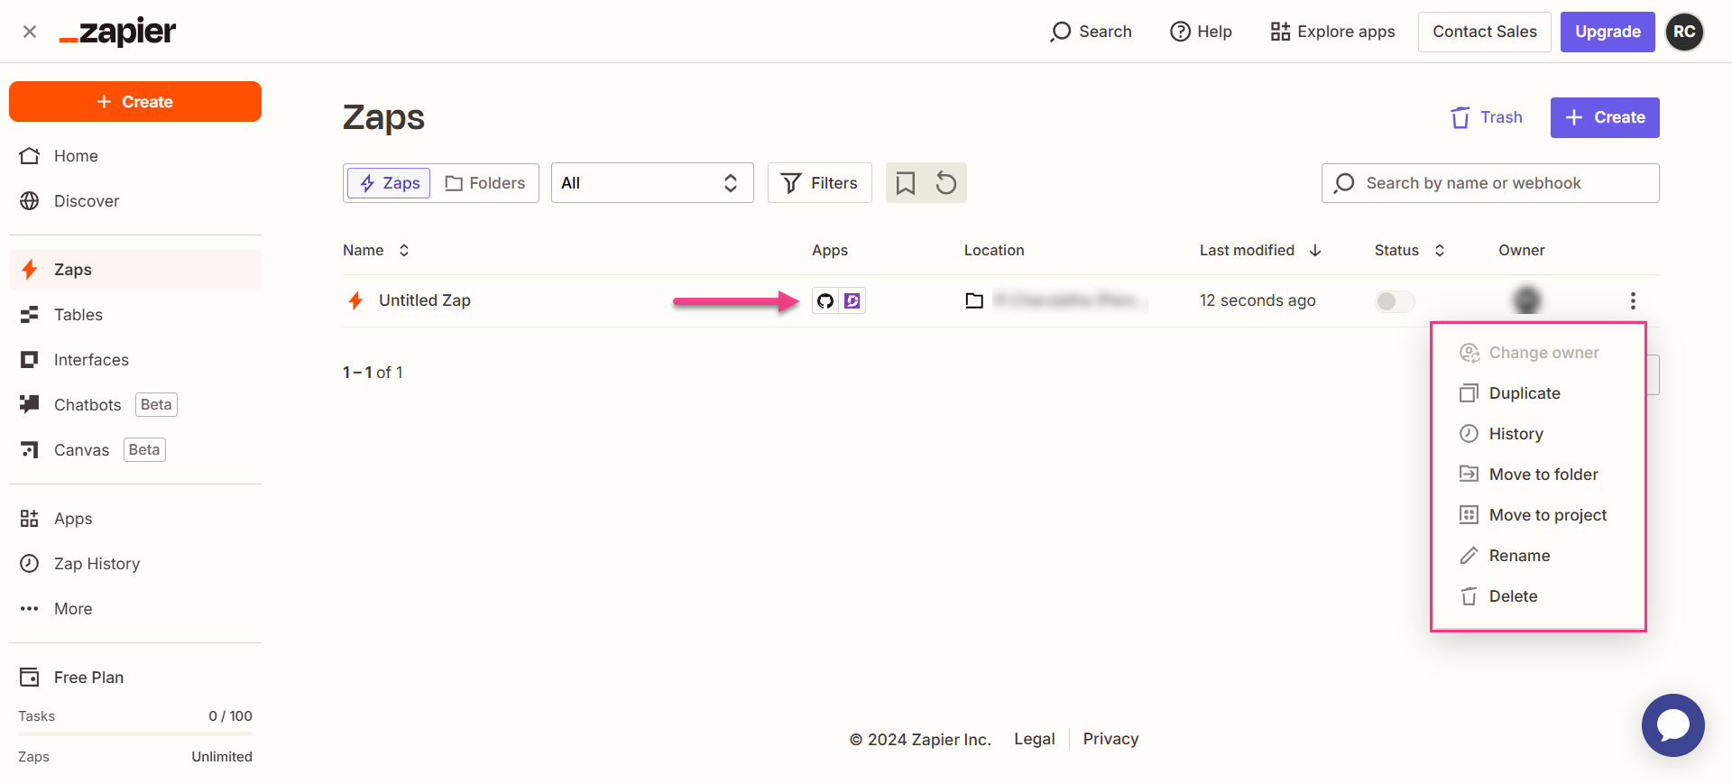Screen dimensions: 1732x784
Task: Open the Privacy link in footer
Action: [1110, 739]
